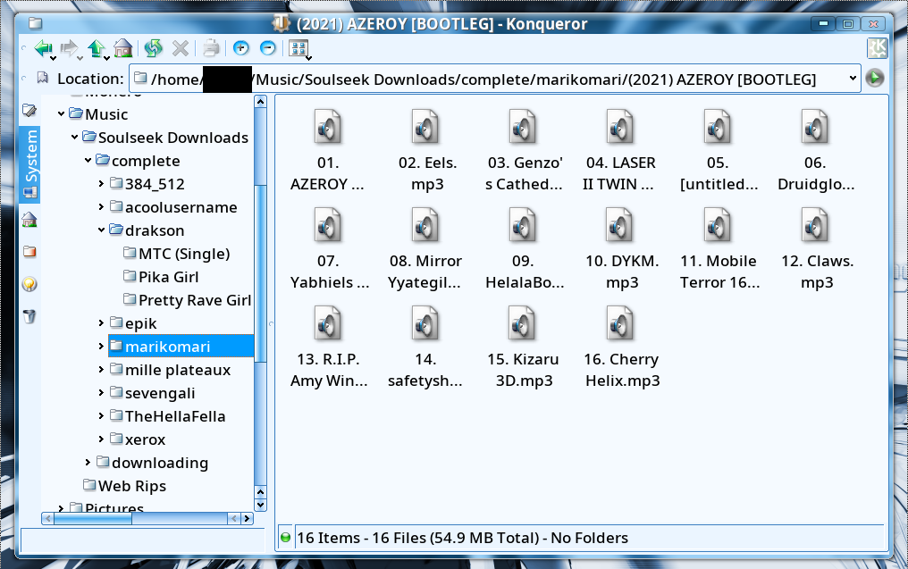Open the sidebar configuration button
Viewport: 908px width, 569px height.
point(29,110)
